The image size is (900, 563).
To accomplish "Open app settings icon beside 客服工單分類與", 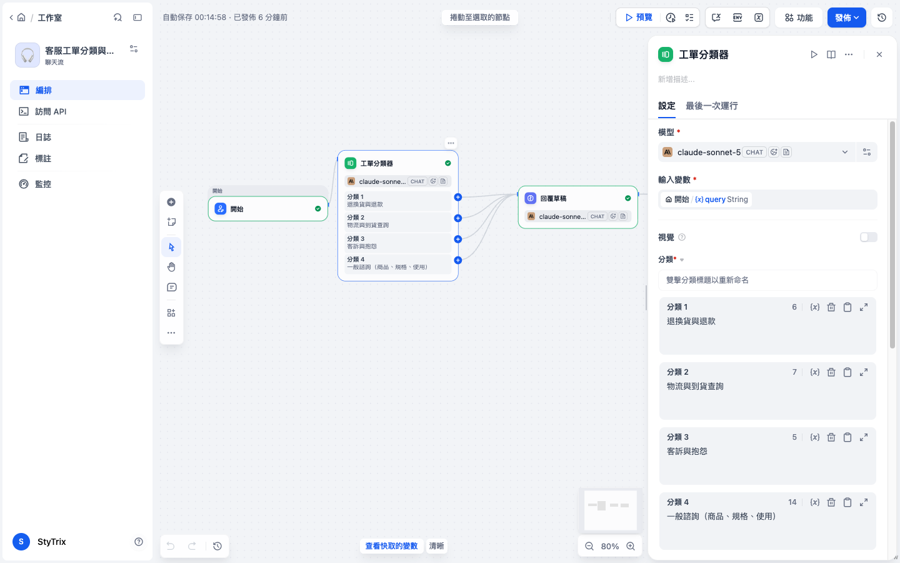I will [x=134, y=49].
